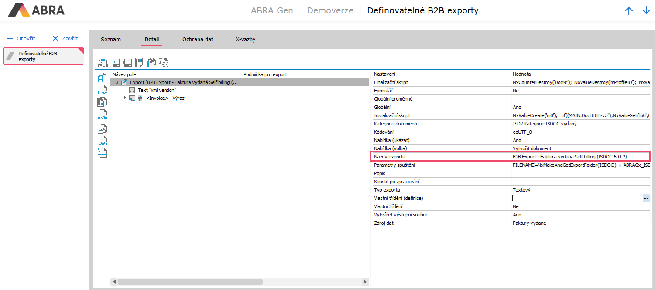Select the Parametry spuštění setting row
The width and height of the screenshot is (655, 290).
tap(511, 165)
